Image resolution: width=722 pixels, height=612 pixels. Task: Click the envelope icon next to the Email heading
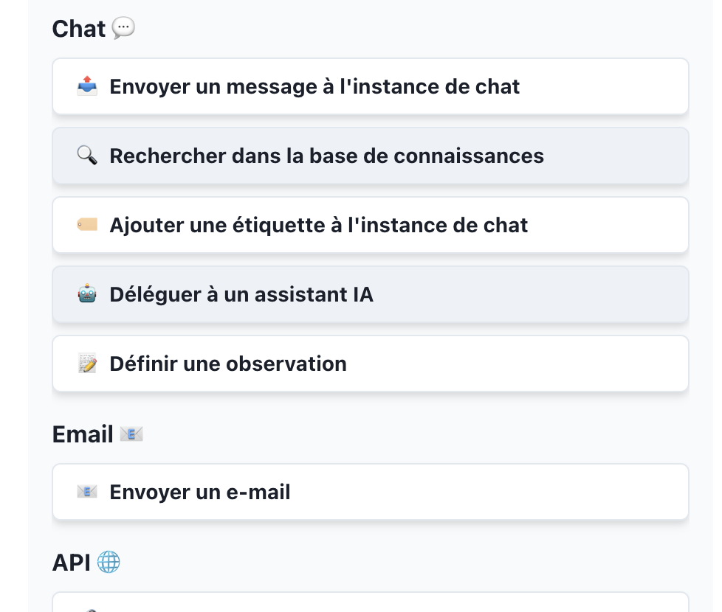(131, 435)
